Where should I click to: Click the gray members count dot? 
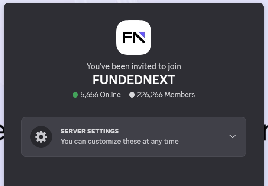pos(132,95)
